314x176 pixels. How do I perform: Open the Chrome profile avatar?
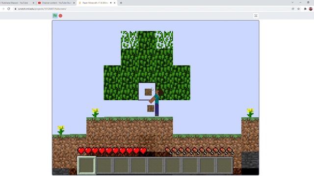[311, 9]
